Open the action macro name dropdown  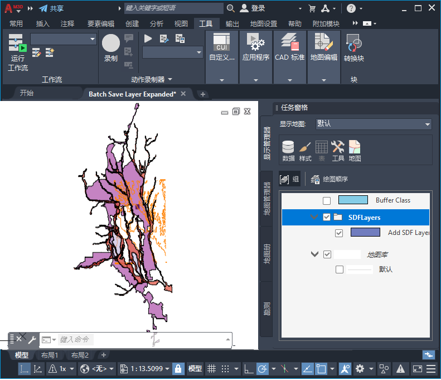(173, 52)
